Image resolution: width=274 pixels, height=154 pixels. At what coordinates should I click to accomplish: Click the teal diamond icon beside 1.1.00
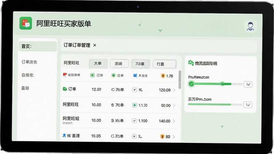point(134,105)
